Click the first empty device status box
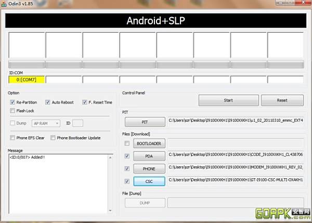 tap(27, 45)
